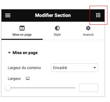Open the hamburger menu in the header
This screenshot has width=110, height=102.
tap(8, 15)
